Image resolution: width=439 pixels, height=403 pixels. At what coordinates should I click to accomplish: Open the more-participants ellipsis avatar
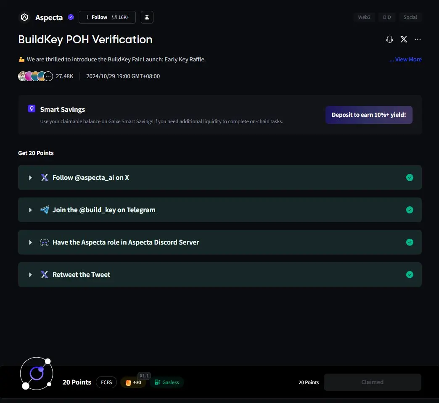coord(48,76)
